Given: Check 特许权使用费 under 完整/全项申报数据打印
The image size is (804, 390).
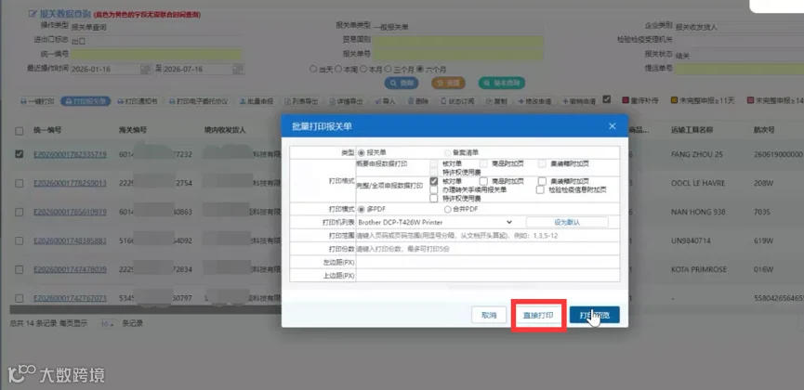Looking at the screenshot, I should pyautogui.click(x=434, y=199).
